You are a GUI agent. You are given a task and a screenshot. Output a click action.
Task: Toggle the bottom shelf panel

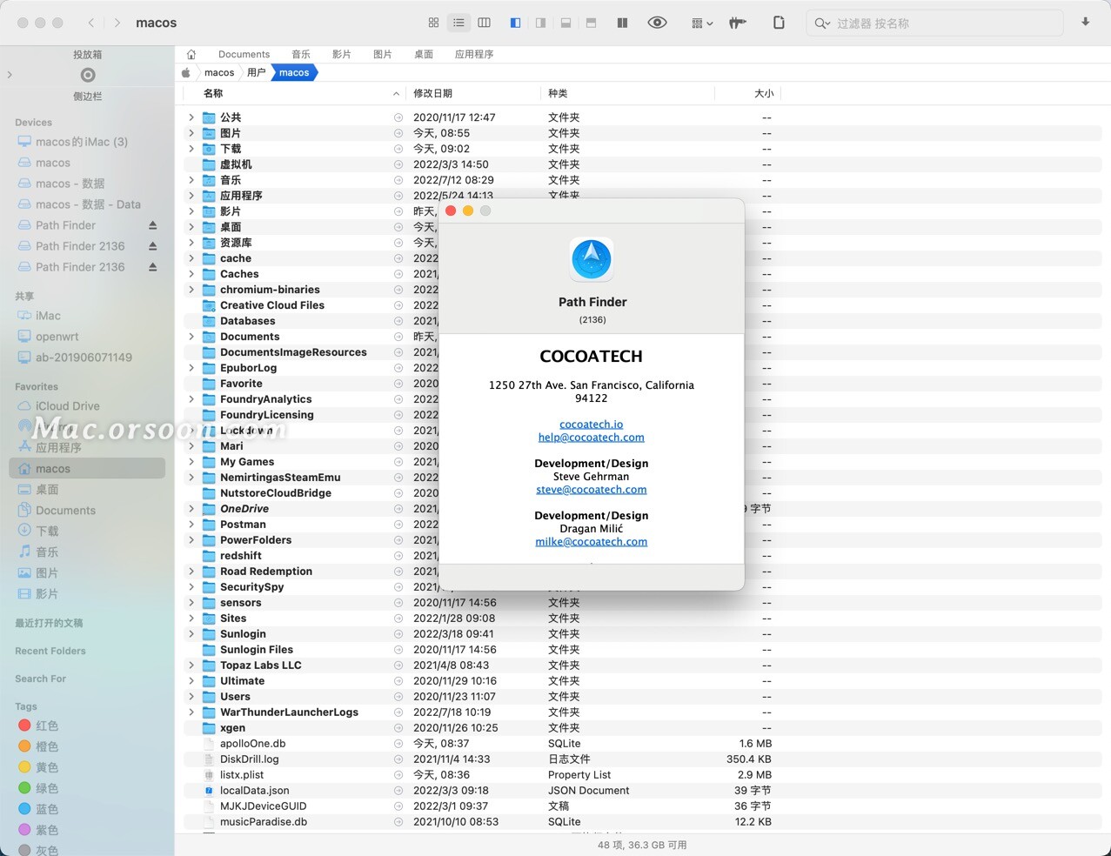(x=566, y=23)
